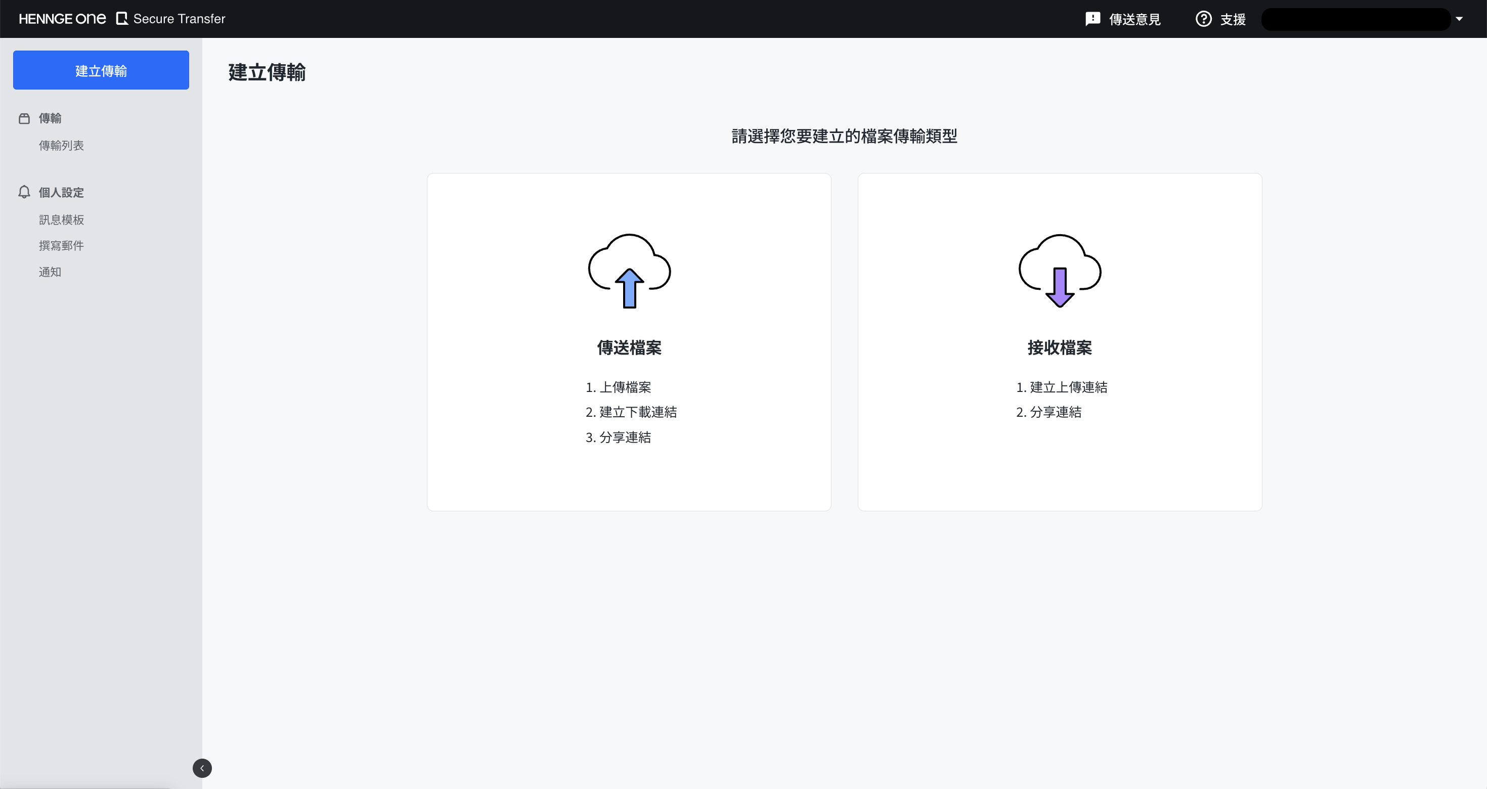Click step text '2. 建立下載連結'

[x=631, y=412]
